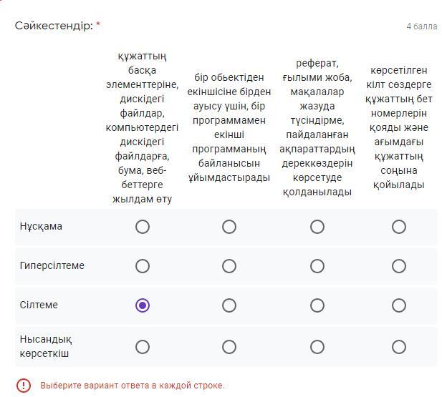
Task: Click the selected Сілтеме radio button
Action: pos(142,305)
